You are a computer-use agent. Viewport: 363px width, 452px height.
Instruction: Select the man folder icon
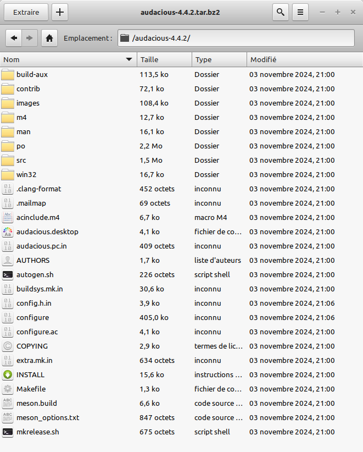click(x=8, y=132)
